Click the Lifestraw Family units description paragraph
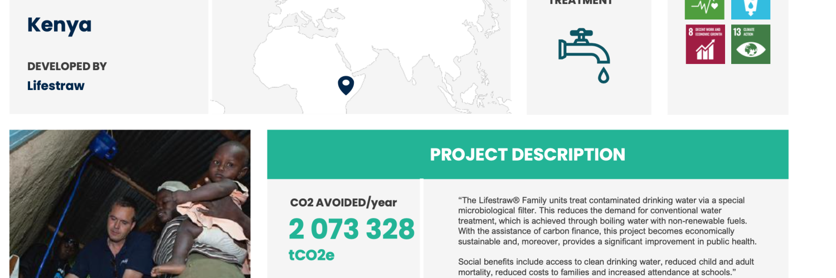The image size is (836, 278). point(607,221)
